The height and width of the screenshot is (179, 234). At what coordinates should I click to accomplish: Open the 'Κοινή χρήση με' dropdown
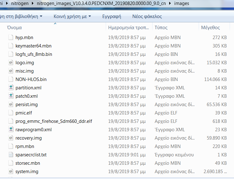72,16
